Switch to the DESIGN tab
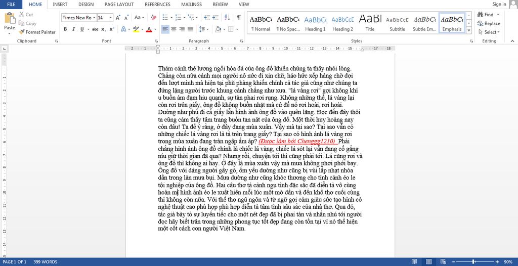 [86, 4]
